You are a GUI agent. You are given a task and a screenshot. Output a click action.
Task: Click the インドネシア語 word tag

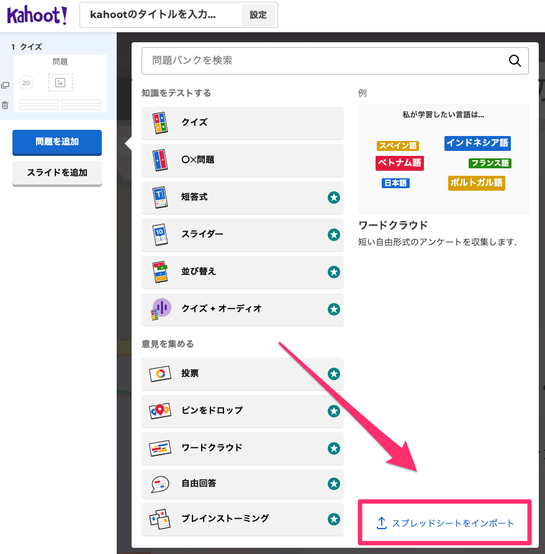pyautogui.click(x=477, y=143)
